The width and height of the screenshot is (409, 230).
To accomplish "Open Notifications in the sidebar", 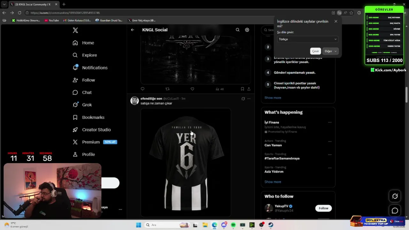I will click(90, 68).
